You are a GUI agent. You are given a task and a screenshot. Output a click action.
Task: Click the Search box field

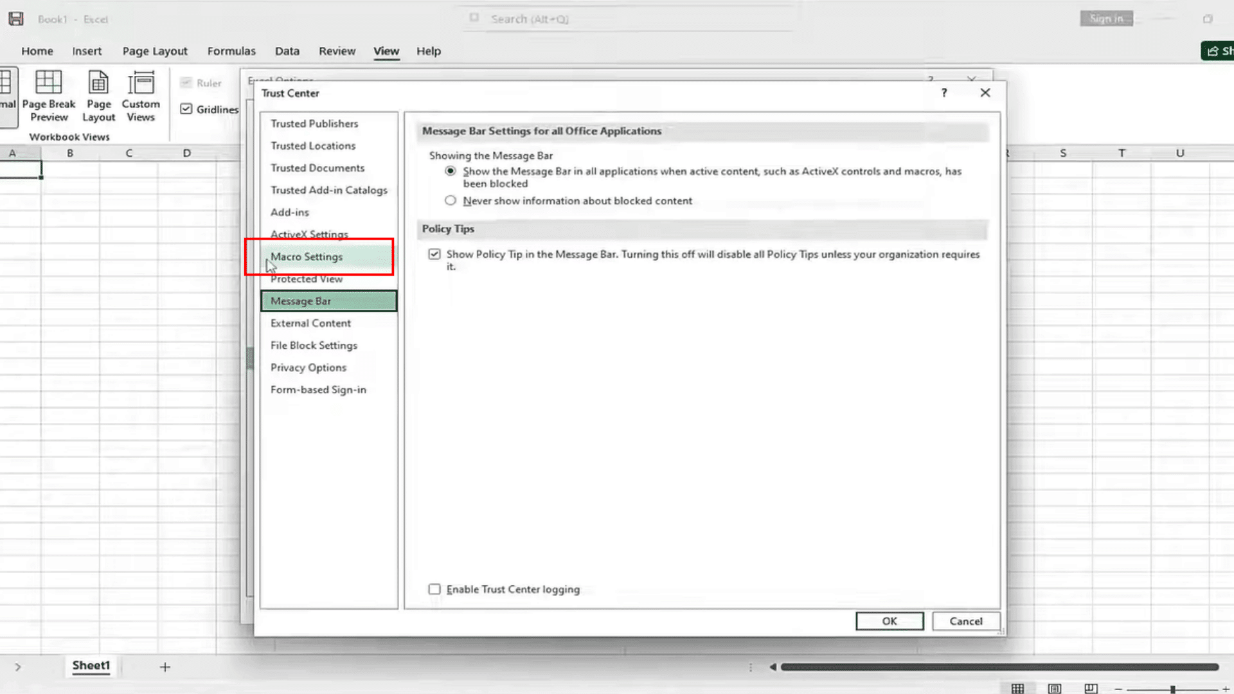pyautogui.click(x=630, y=19)
